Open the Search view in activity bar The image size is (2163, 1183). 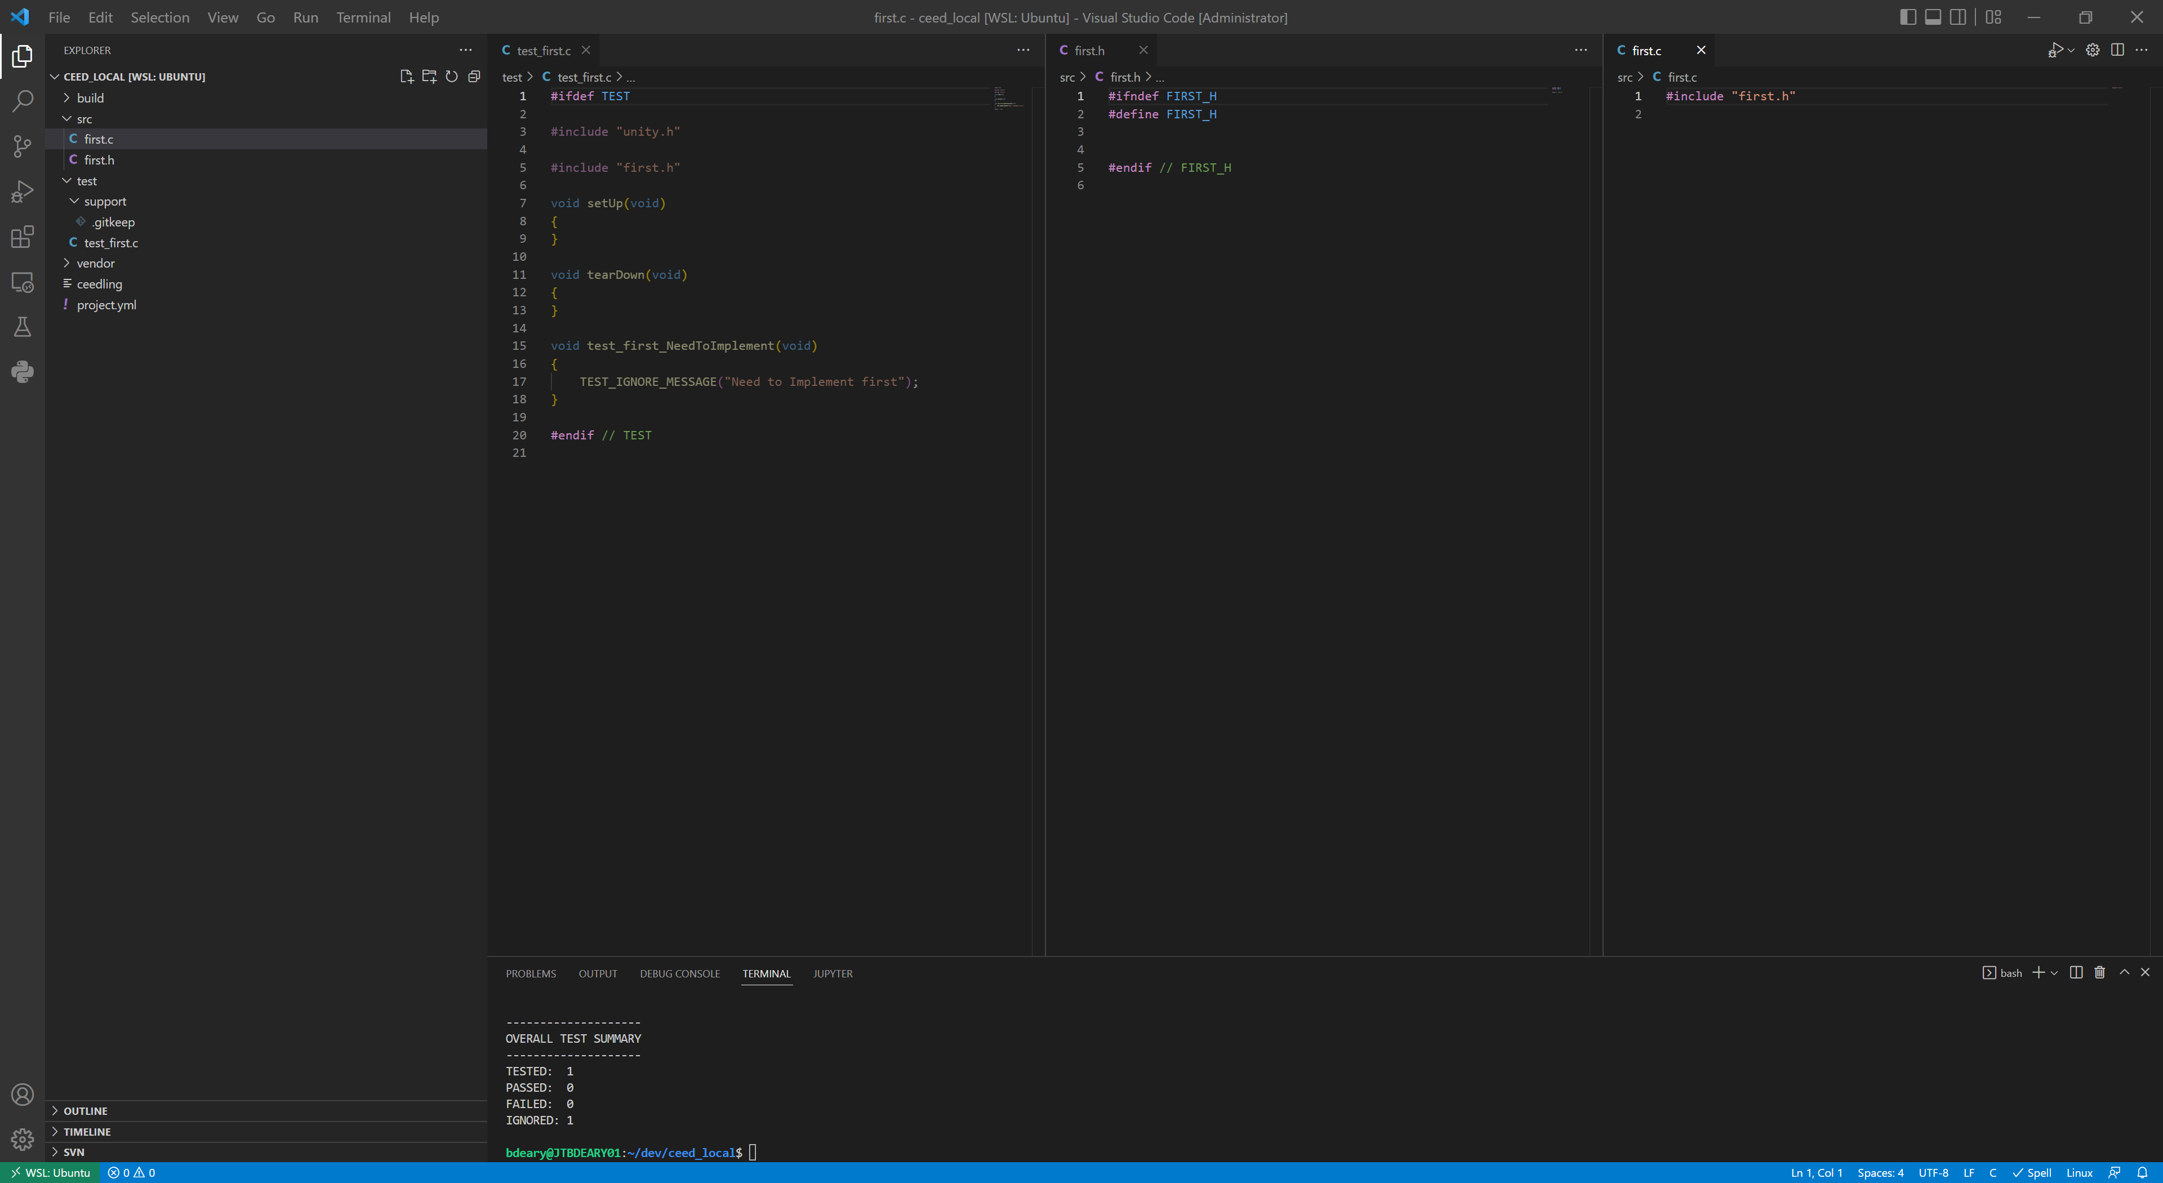pos(23,101)
